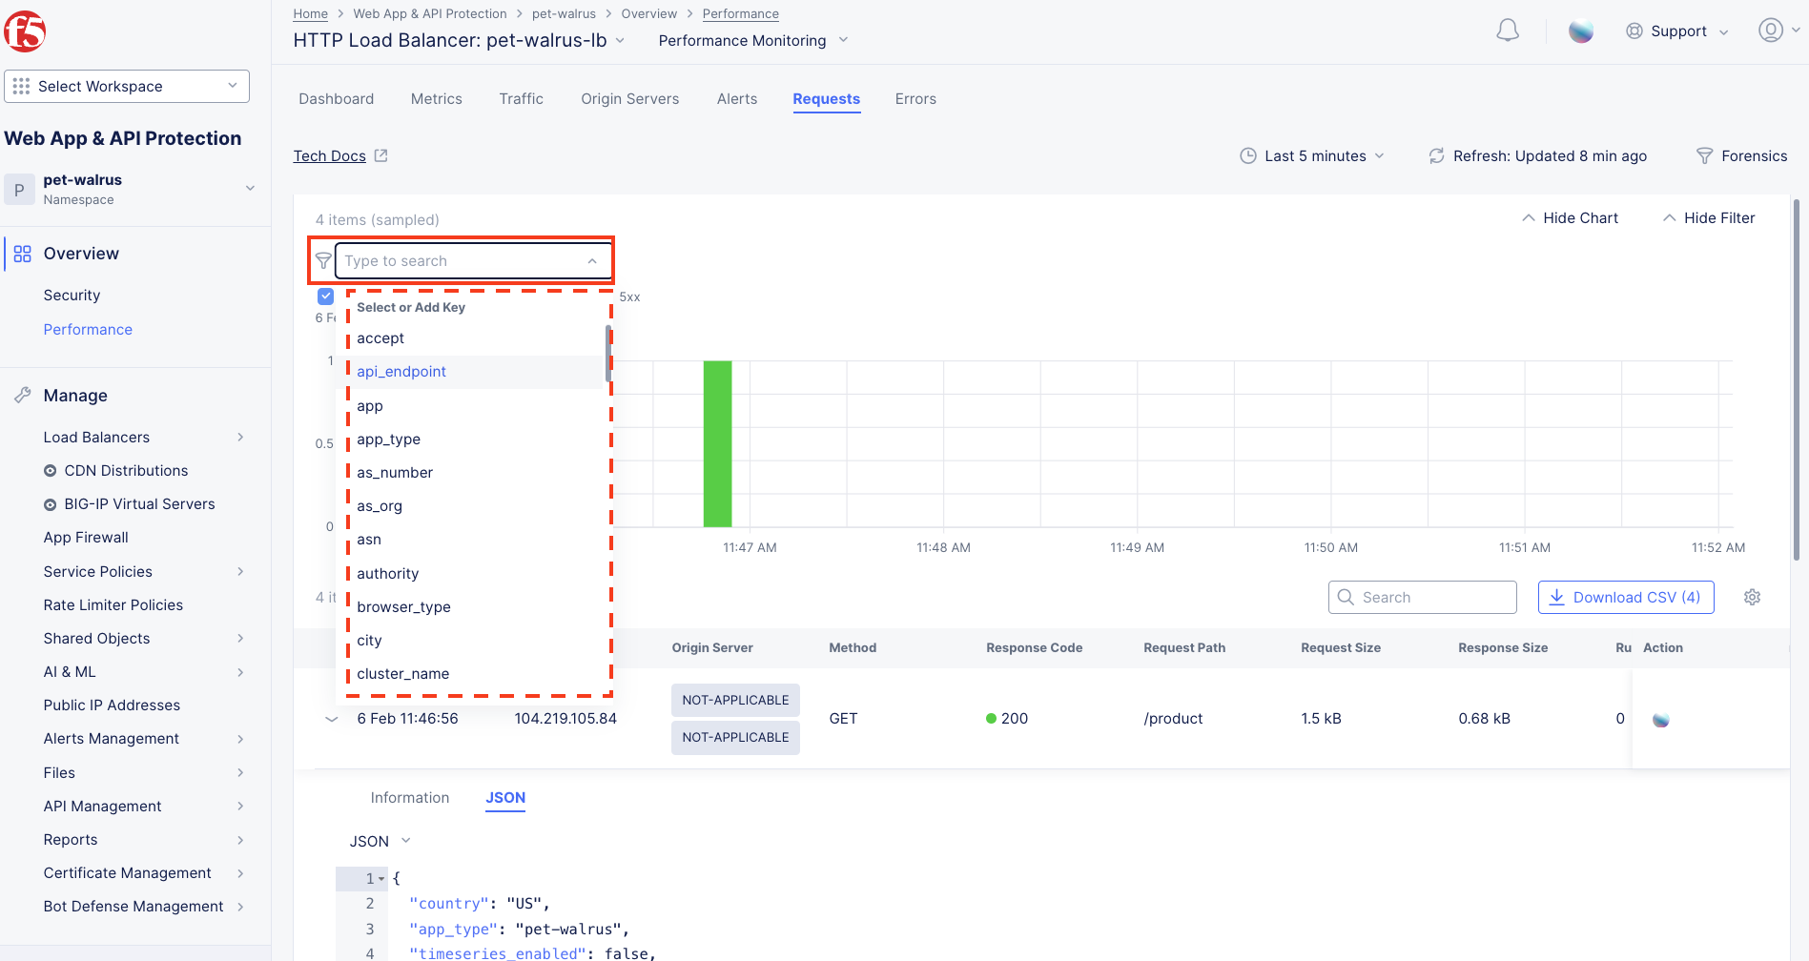Click the filter key list scrollbar
This screenshot has height=961, width=1809.
coord(607,355)
